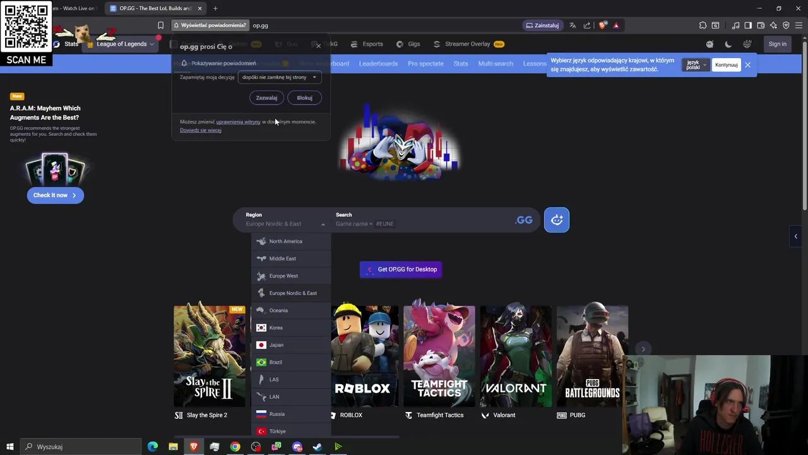This screenshot has width=808, height=455.
Task: Click the translate page icon
Action: 573,25
